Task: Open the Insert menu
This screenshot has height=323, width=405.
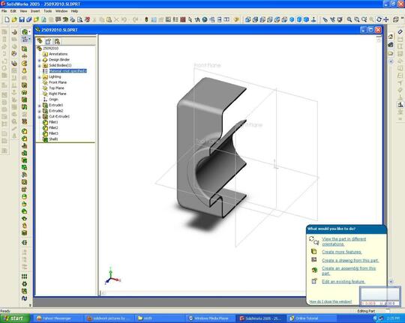Action: (x=35, y=11)
